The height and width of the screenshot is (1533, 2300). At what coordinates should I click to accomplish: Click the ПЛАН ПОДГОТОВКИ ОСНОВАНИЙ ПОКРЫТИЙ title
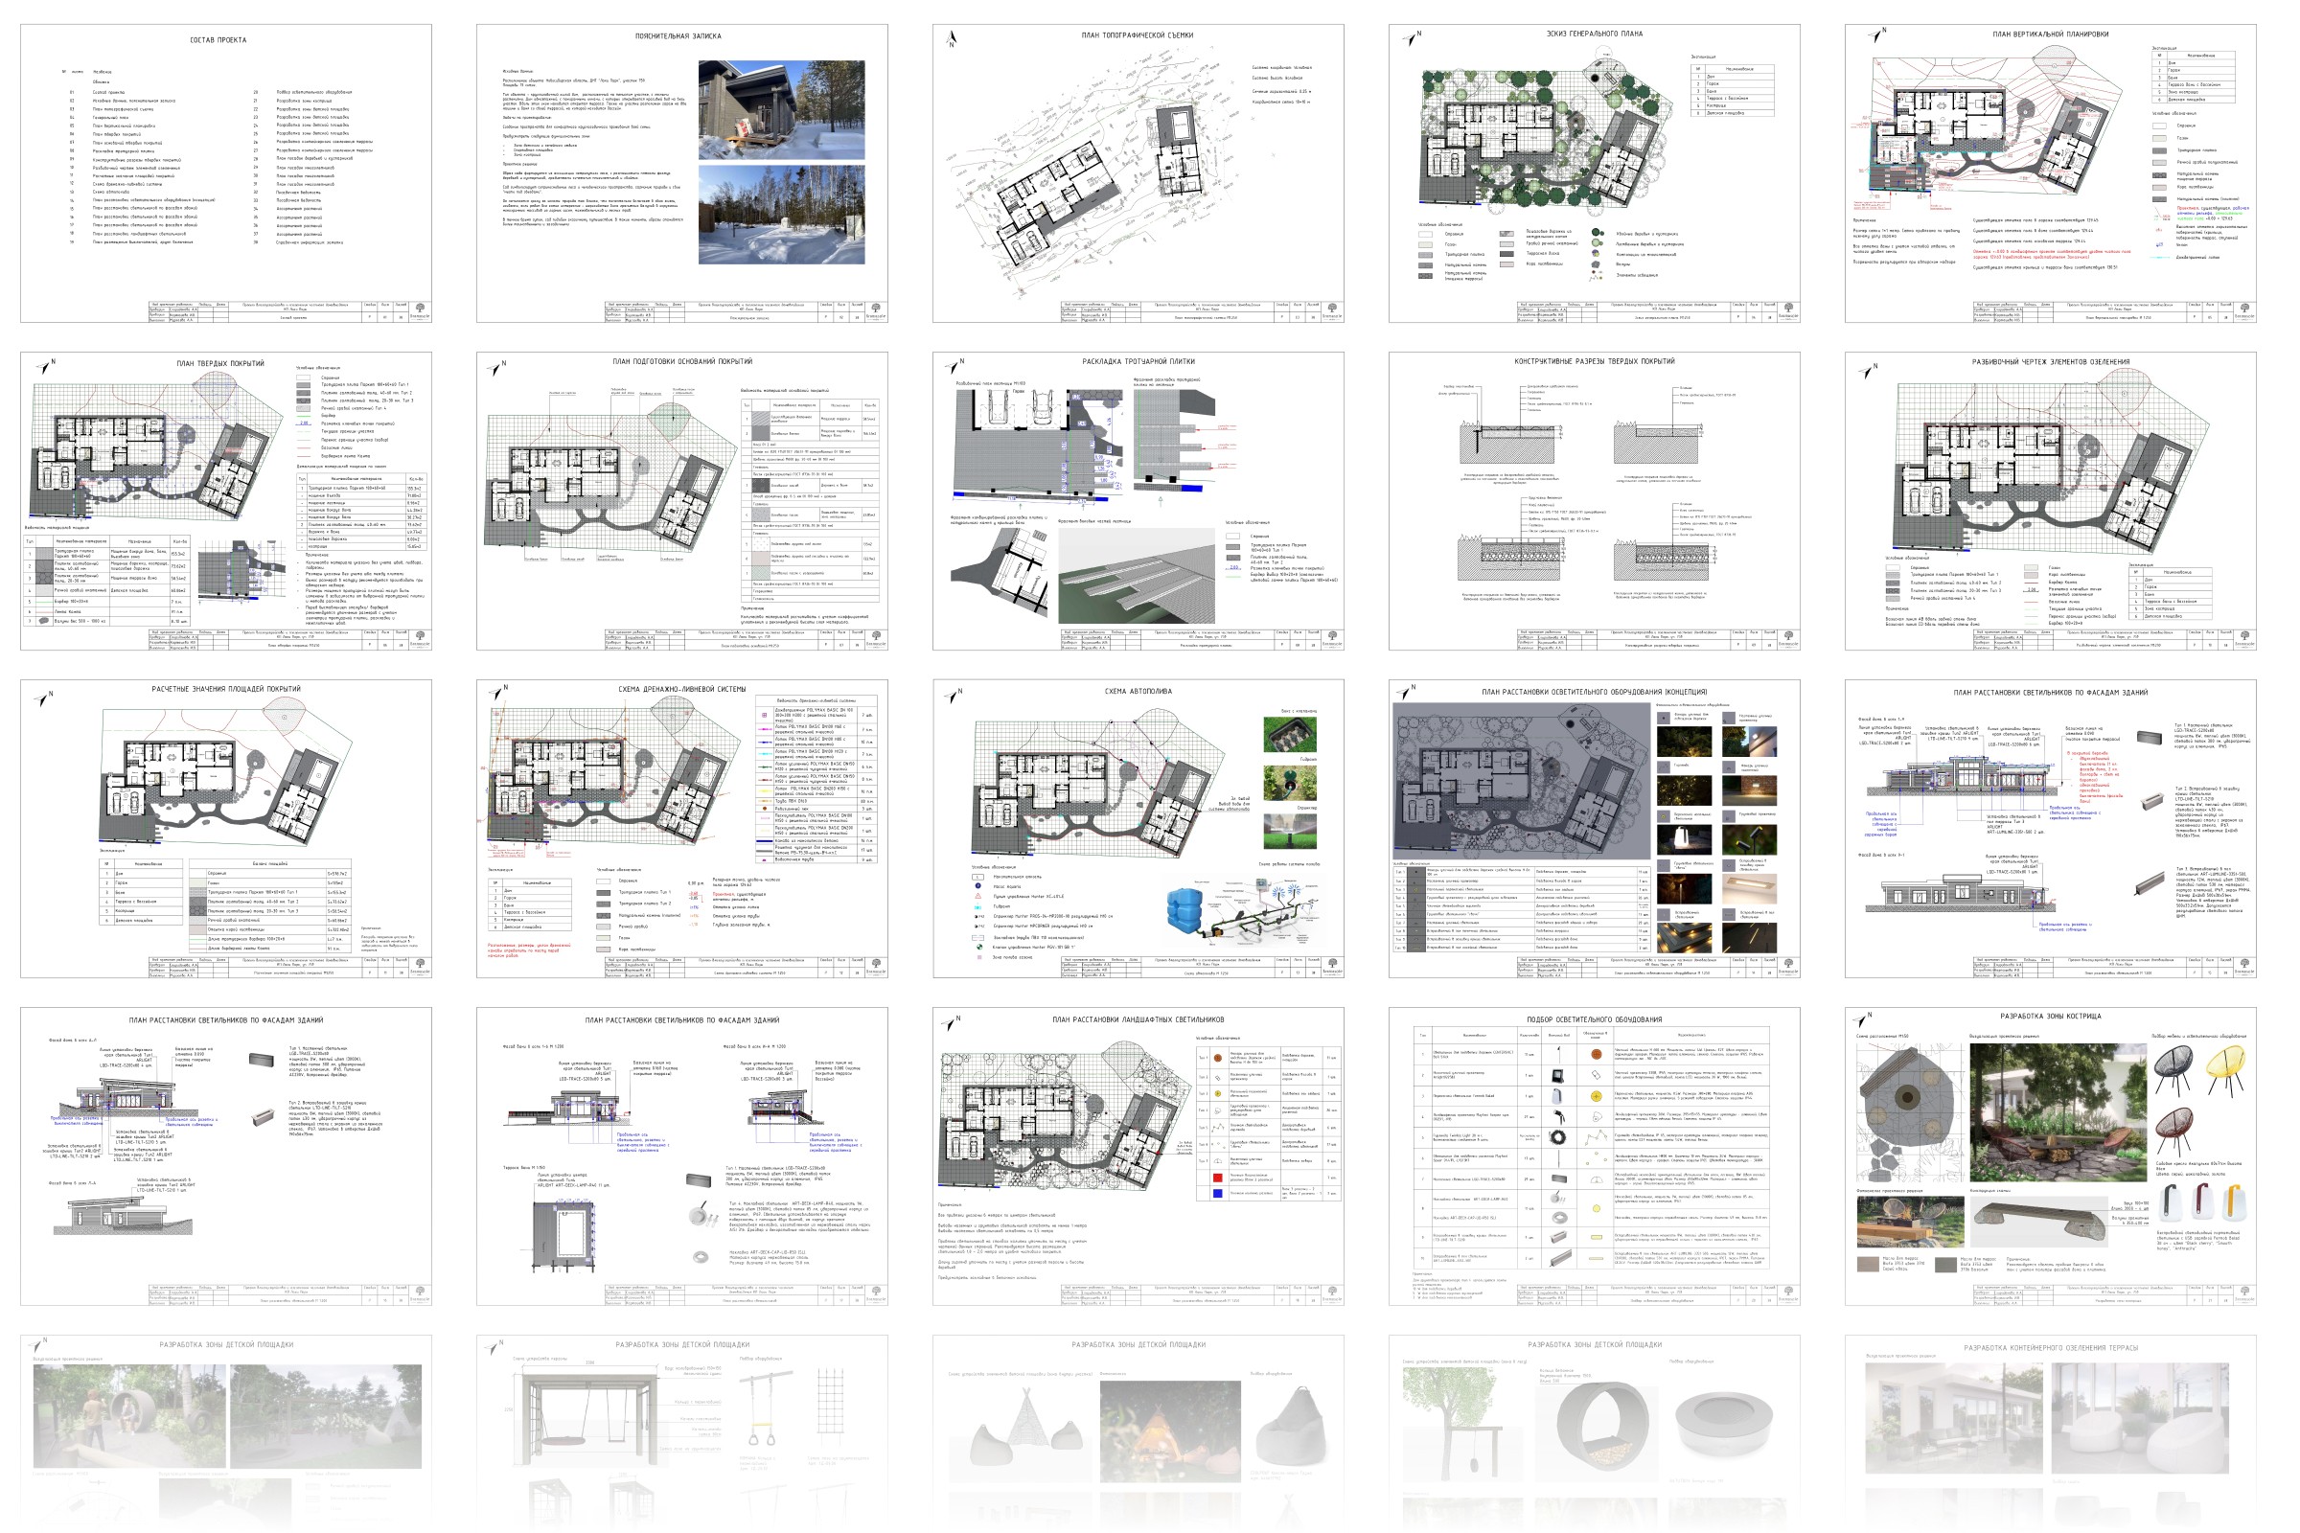pyautogui.click(x=683, y=362)
